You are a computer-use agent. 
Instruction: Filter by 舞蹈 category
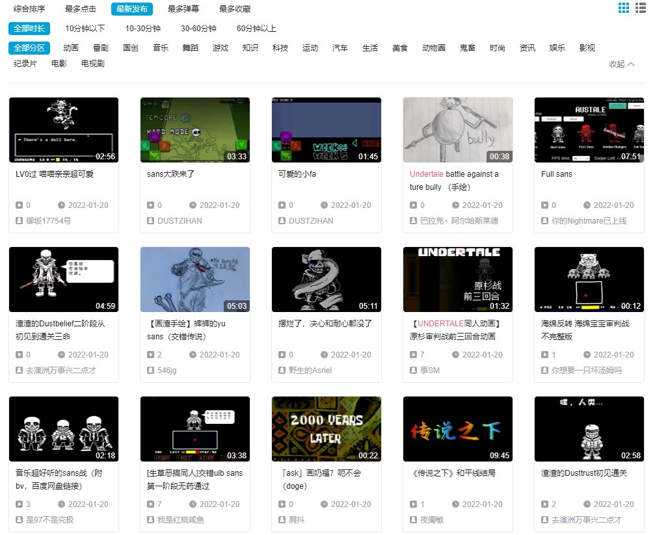click(x=191, y=48)
